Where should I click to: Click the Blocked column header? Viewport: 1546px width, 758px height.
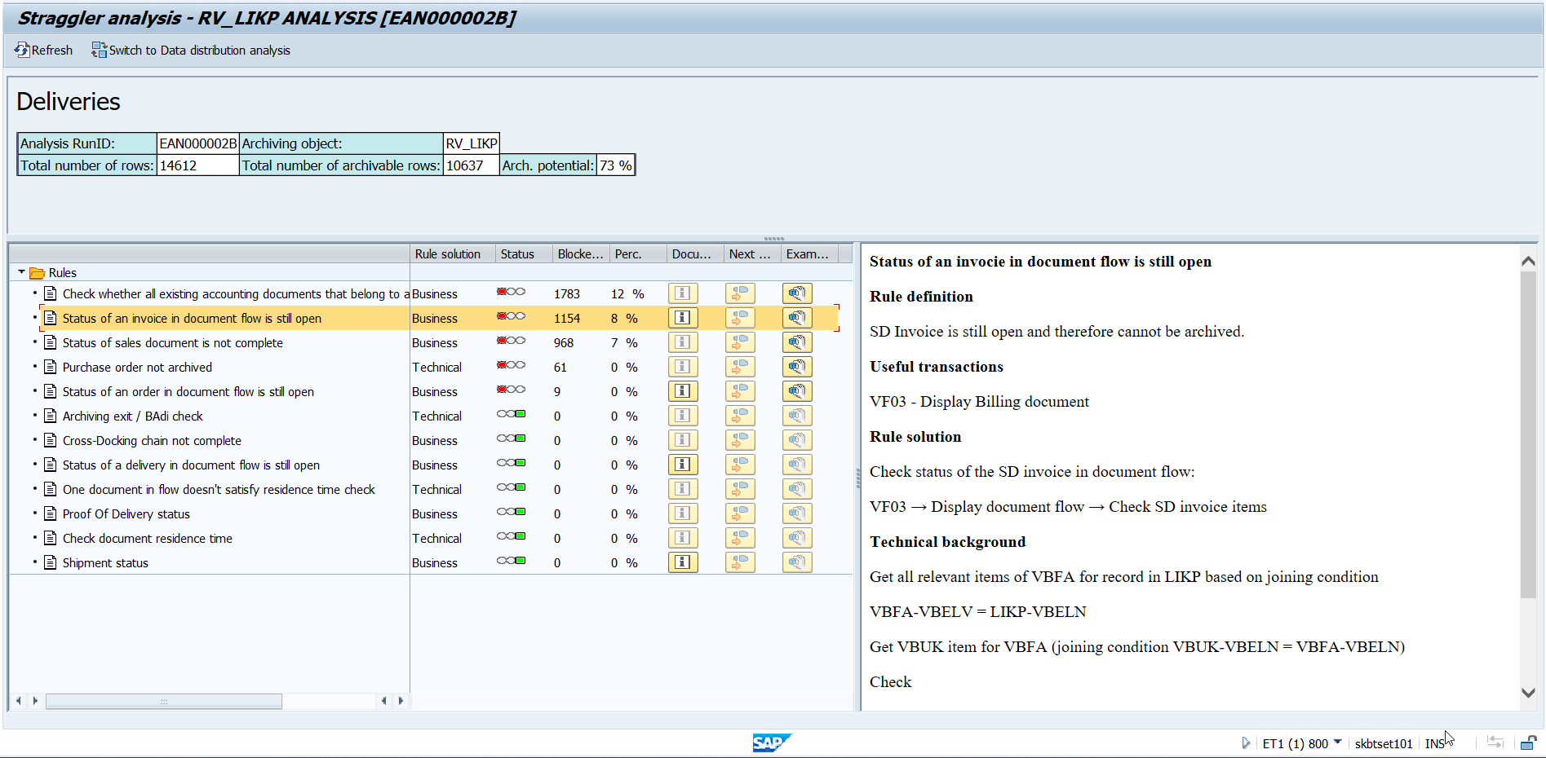(581, 253)
